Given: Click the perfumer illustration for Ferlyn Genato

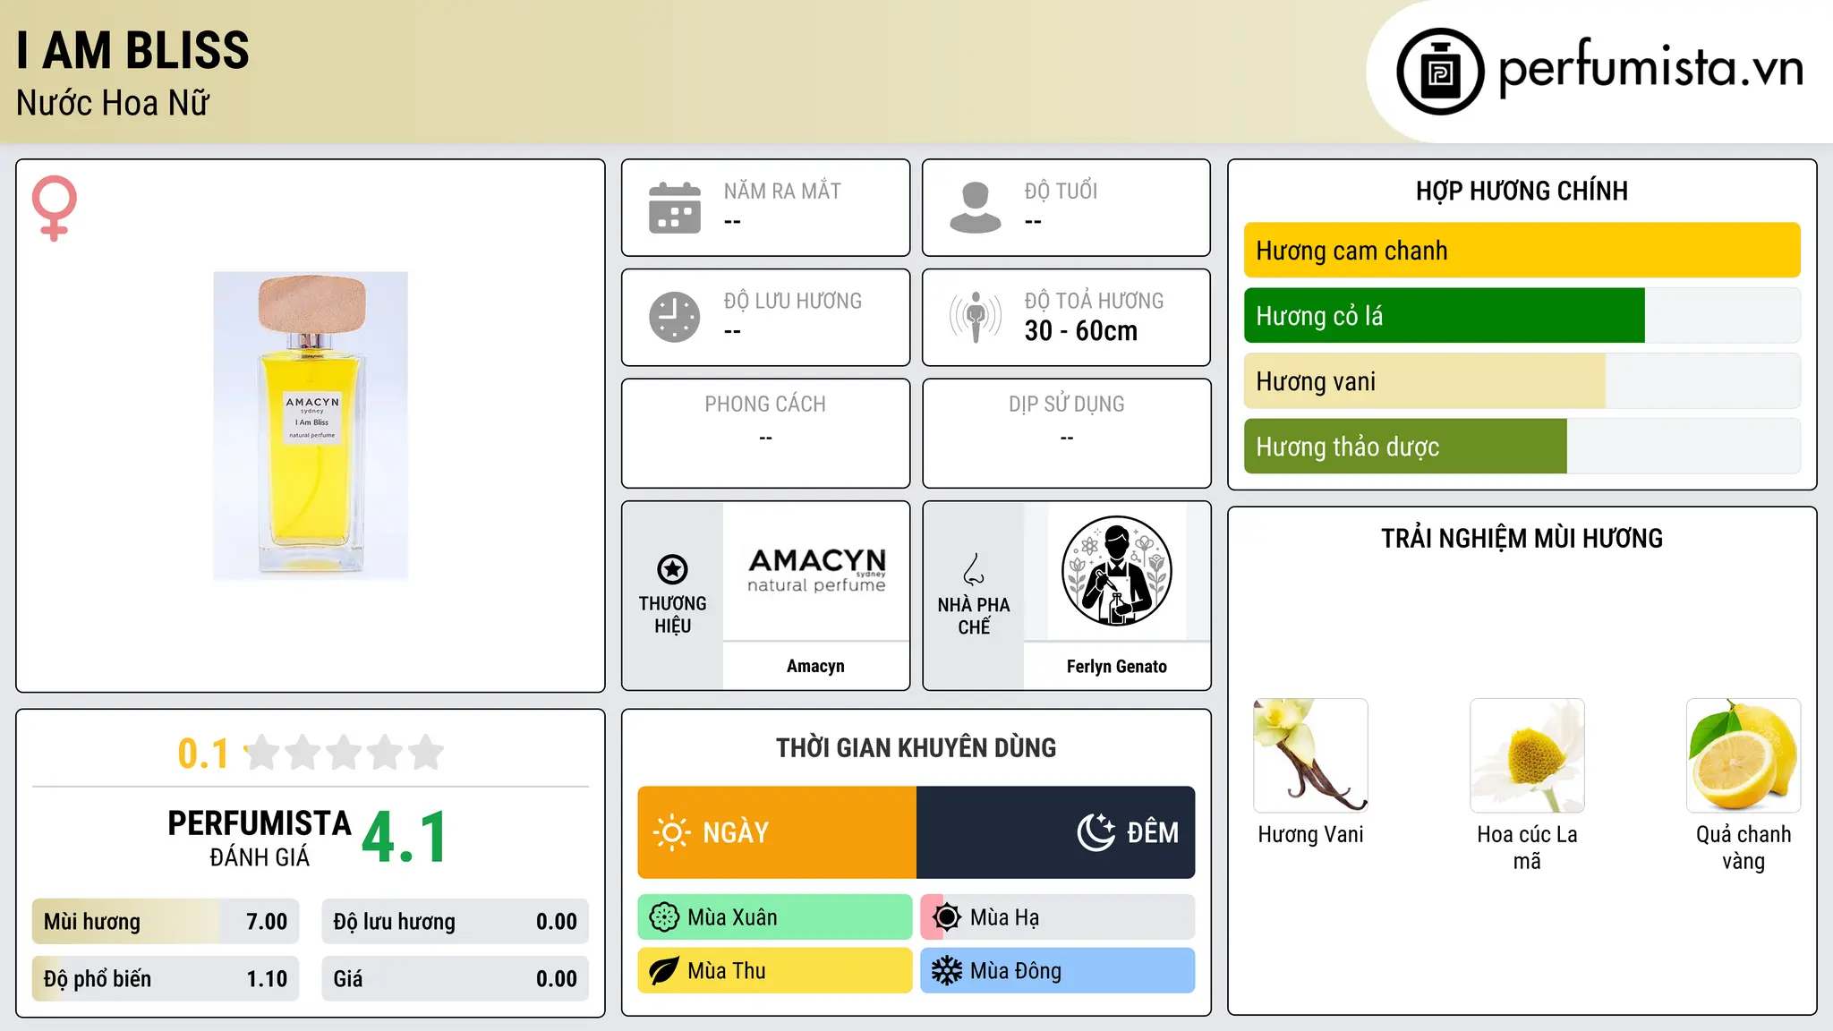Looking at the screenshot, I should click(x=1116, y=571).
